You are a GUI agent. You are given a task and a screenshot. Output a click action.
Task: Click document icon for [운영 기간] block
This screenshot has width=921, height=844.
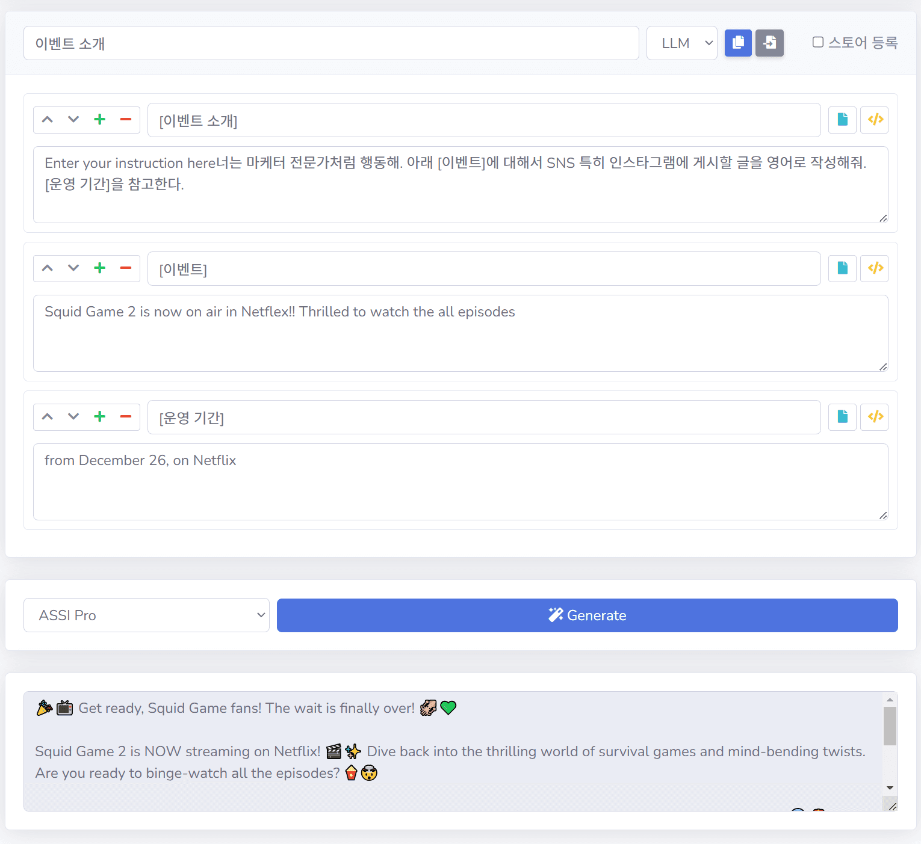pyautogui.click(x=842, y=417)
